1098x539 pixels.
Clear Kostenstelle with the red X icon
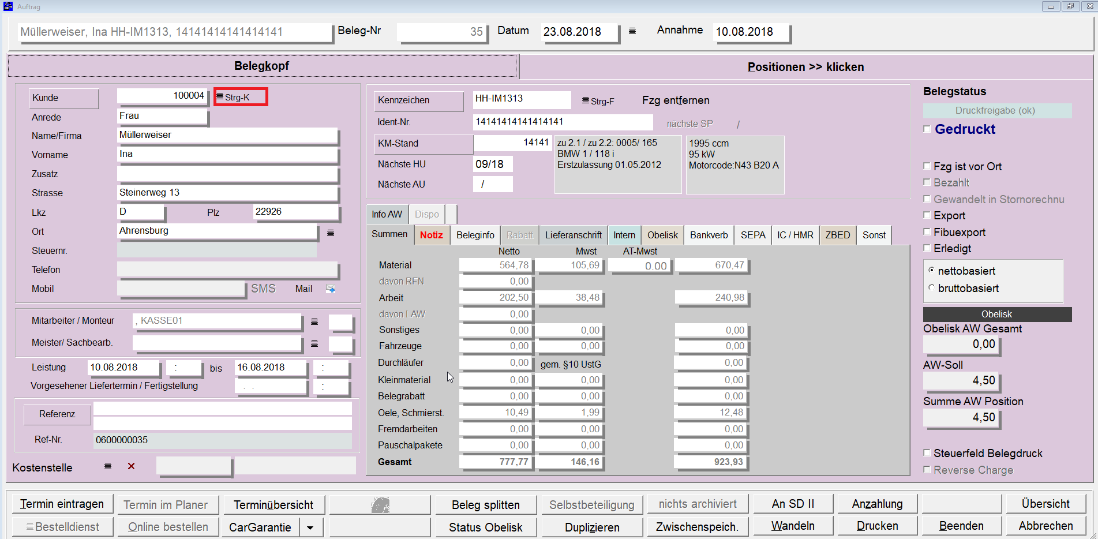pyautogui.click(x=132, y=466)
